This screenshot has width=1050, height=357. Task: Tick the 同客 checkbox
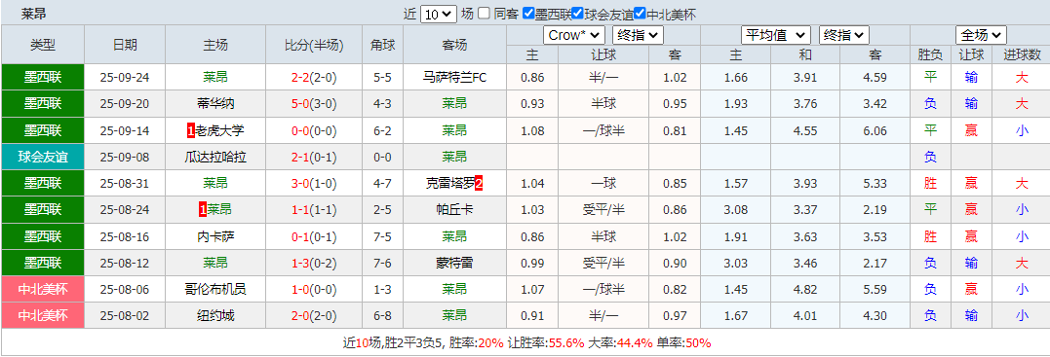[484, 13]
